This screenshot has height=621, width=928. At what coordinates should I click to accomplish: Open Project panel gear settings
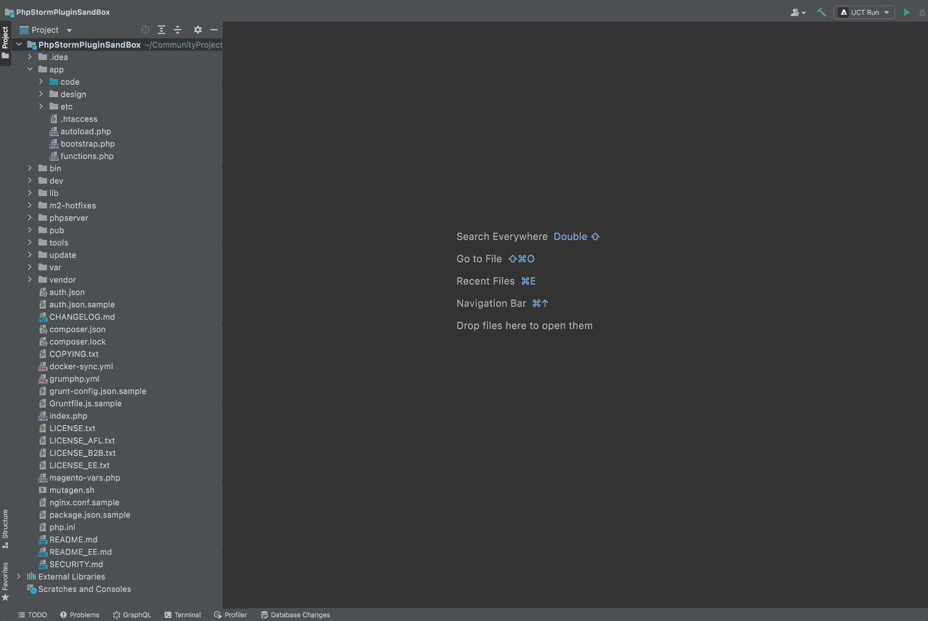[x=198, y=30]
